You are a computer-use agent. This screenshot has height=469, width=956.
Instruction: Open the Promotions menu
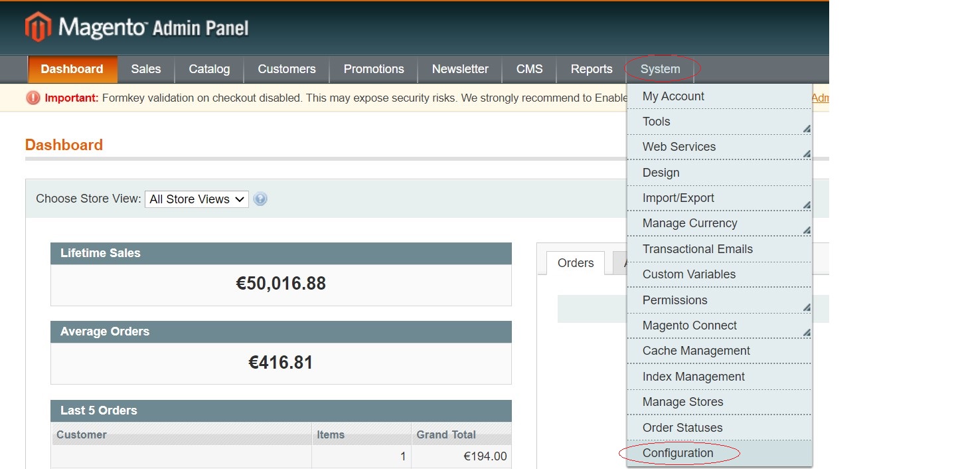[x=374, y=69]
